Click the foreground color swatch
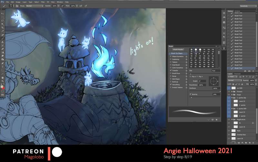 [x=2, y=86]
